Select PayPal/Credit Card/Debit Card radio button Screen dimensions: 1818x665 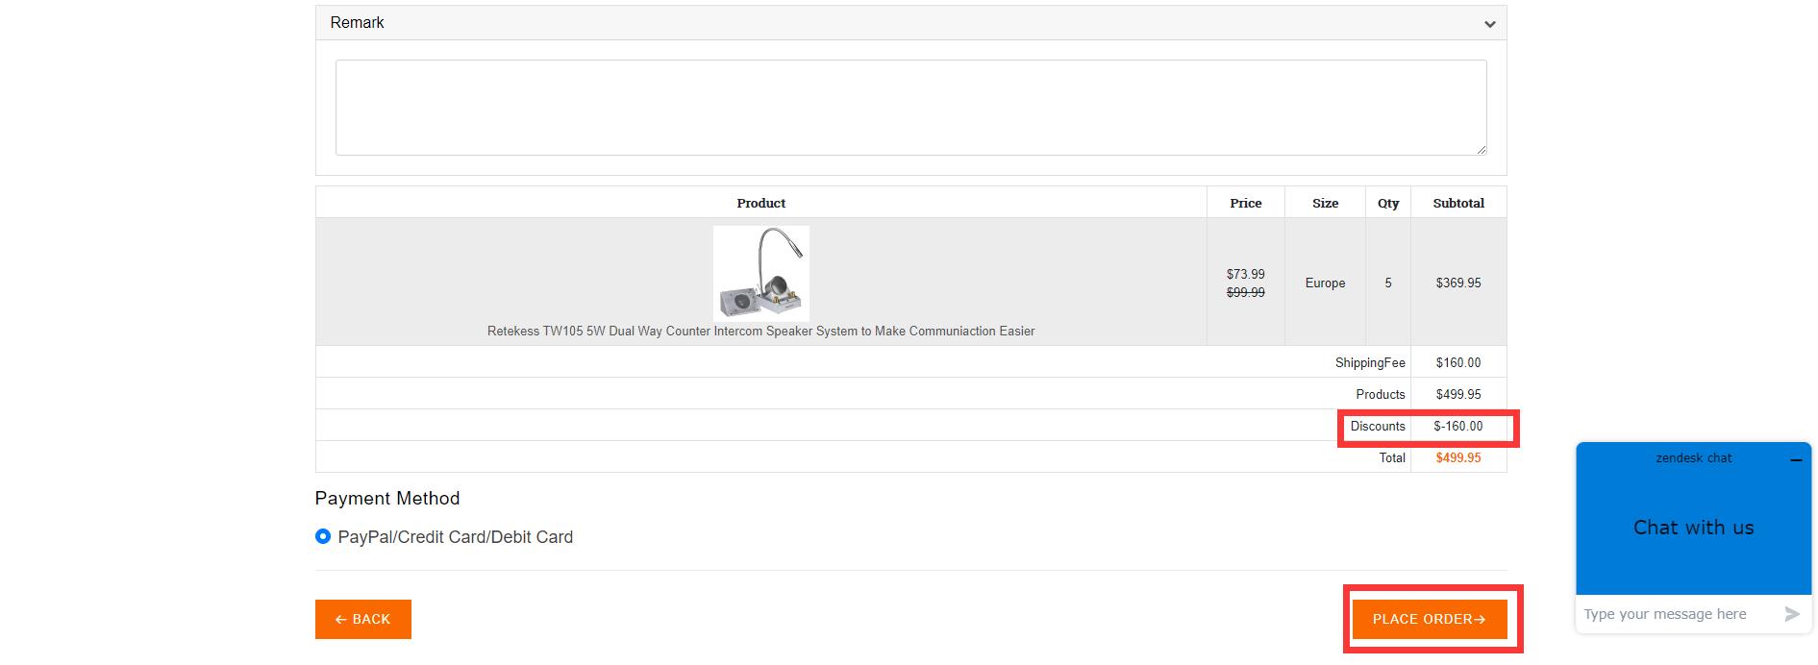(323, 536)
